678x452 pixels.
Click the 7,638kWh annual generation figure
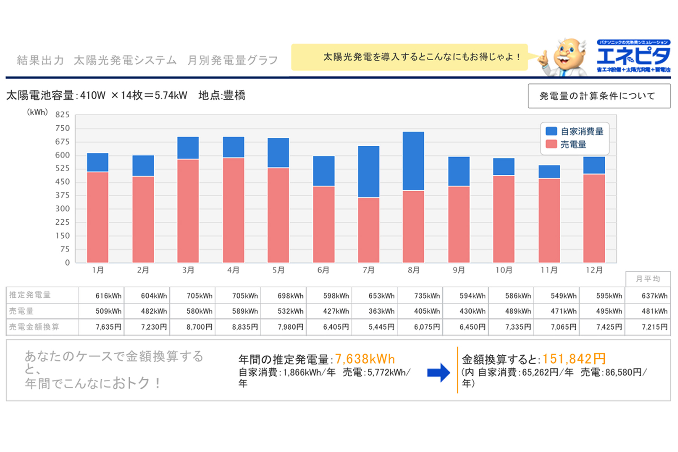coord(365,359)
